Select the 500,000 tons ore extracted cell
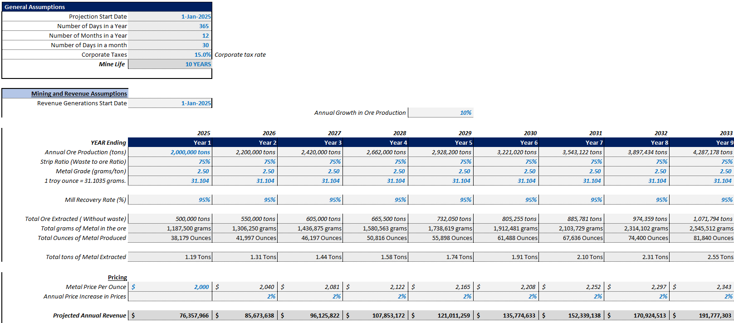 click(170, 219)
